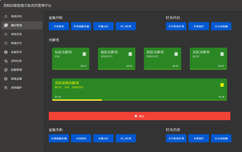The image size is (242, 152).
Task: Click the 全区环绕光影秀 title text
Action: point(67,83)
